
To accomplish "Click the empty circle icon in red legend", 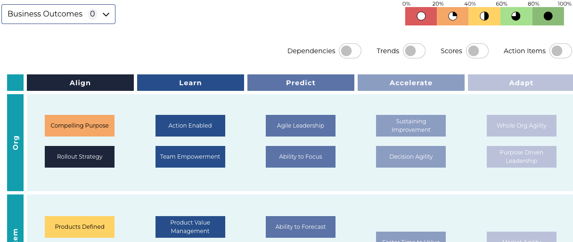I will coord(421,16).
